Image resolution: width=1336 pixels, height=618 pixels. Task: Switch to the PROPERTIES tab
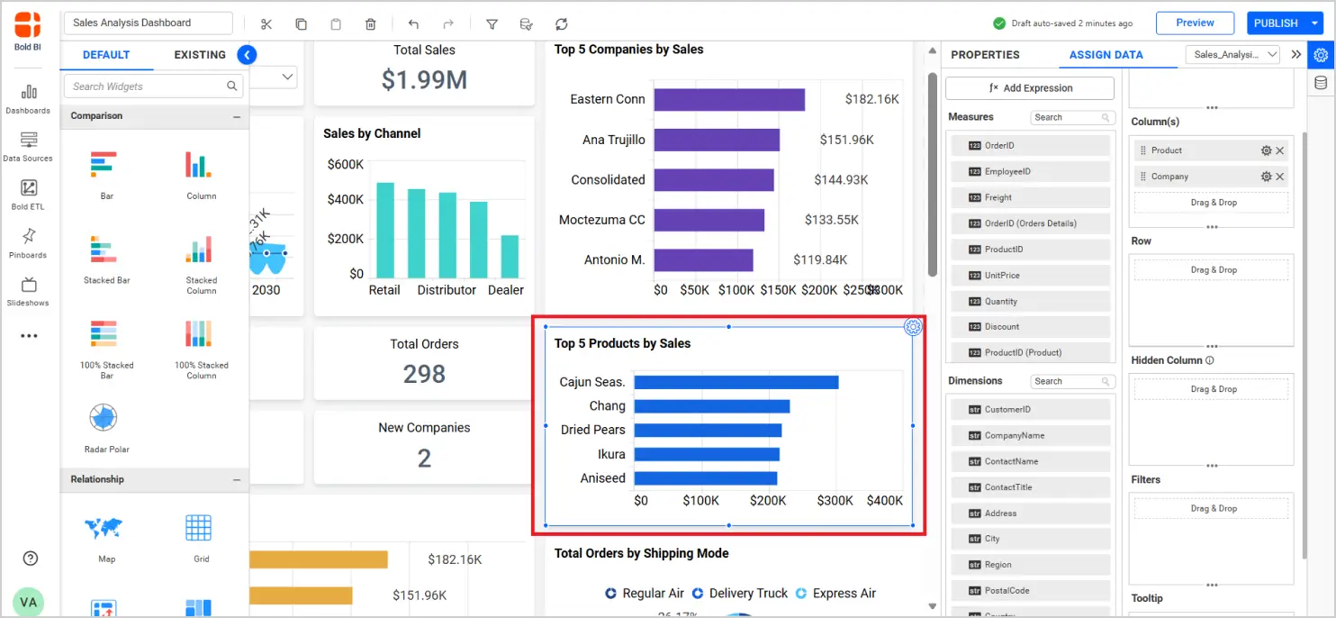click(985, 55)
